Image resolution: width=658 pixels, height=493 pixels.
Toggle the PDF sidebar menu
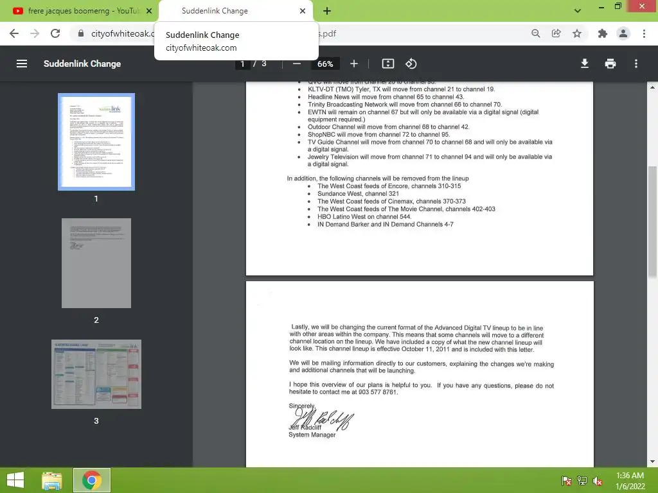(x=22, y=64)
